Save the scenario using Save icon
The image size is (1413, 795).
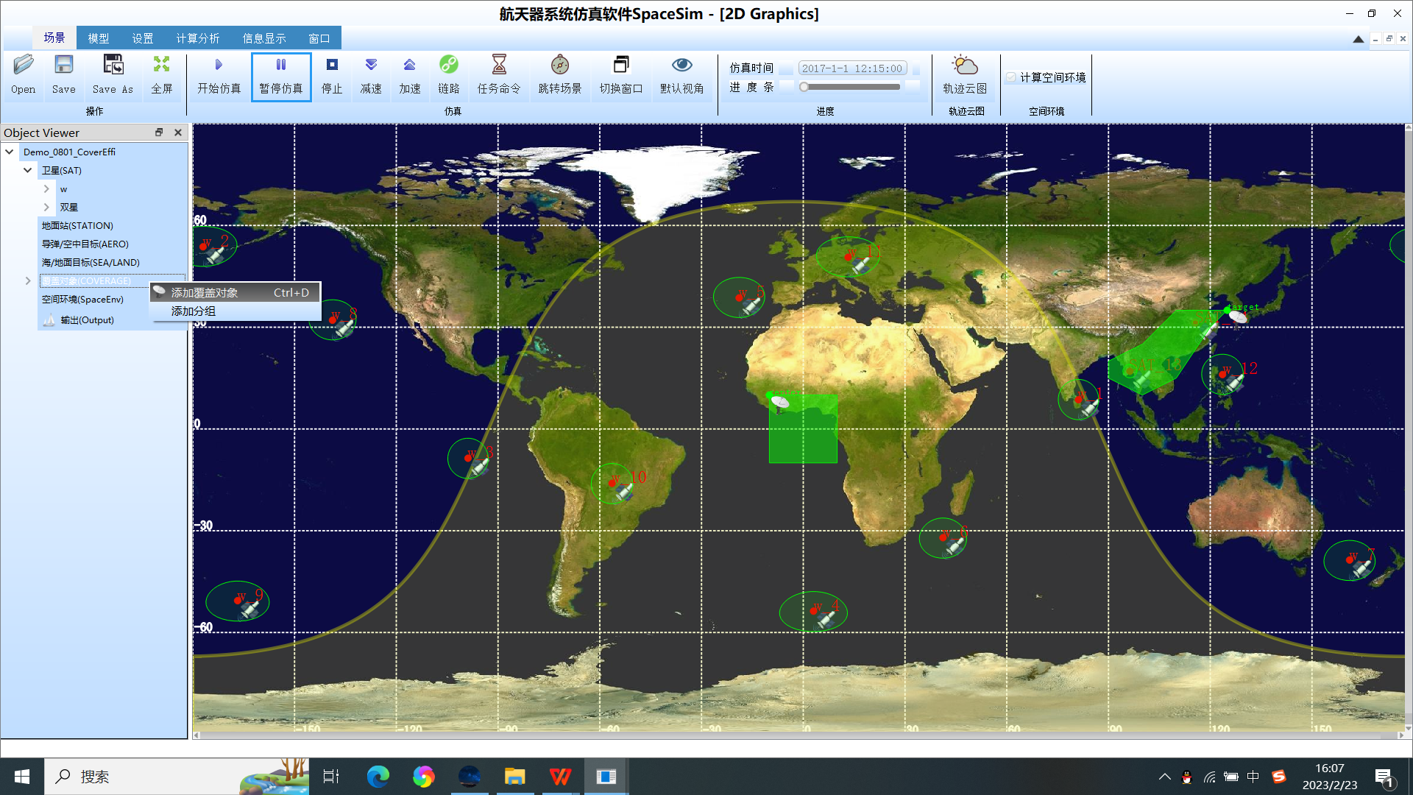point(63,75)
